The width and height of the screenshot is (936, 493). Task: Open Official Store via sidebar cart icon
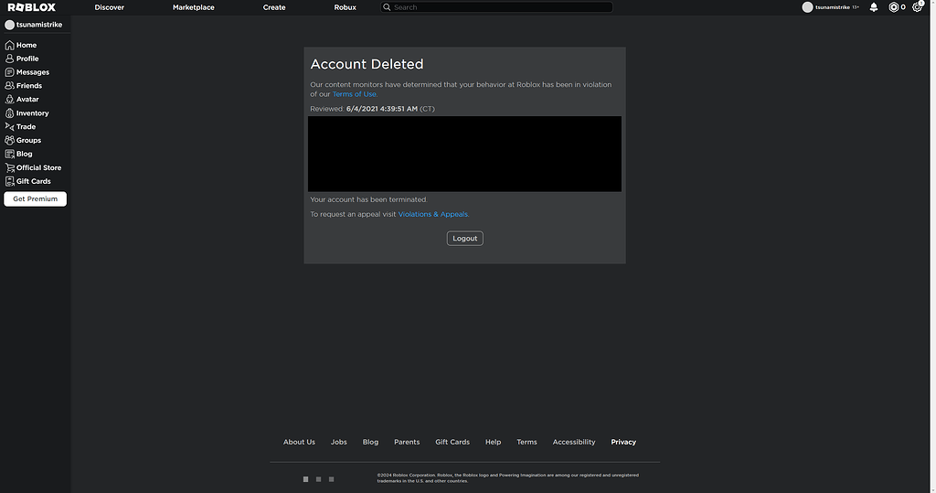(9, 168)
